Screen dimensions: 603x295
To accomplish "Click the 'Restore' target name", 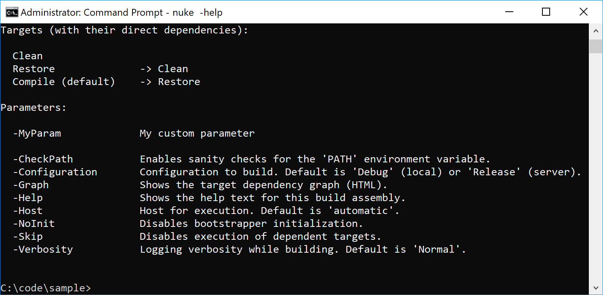I will [x=34, y=69].
